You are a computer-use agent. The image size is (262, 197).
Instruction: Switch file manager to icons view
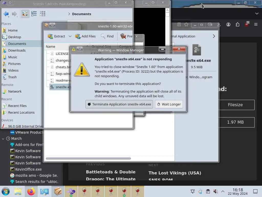25,14
